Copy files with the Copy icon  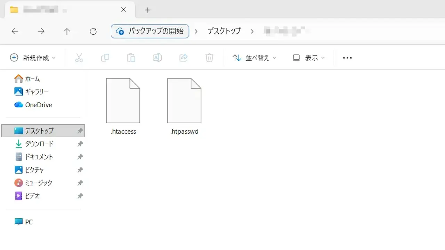click(105, 58)
